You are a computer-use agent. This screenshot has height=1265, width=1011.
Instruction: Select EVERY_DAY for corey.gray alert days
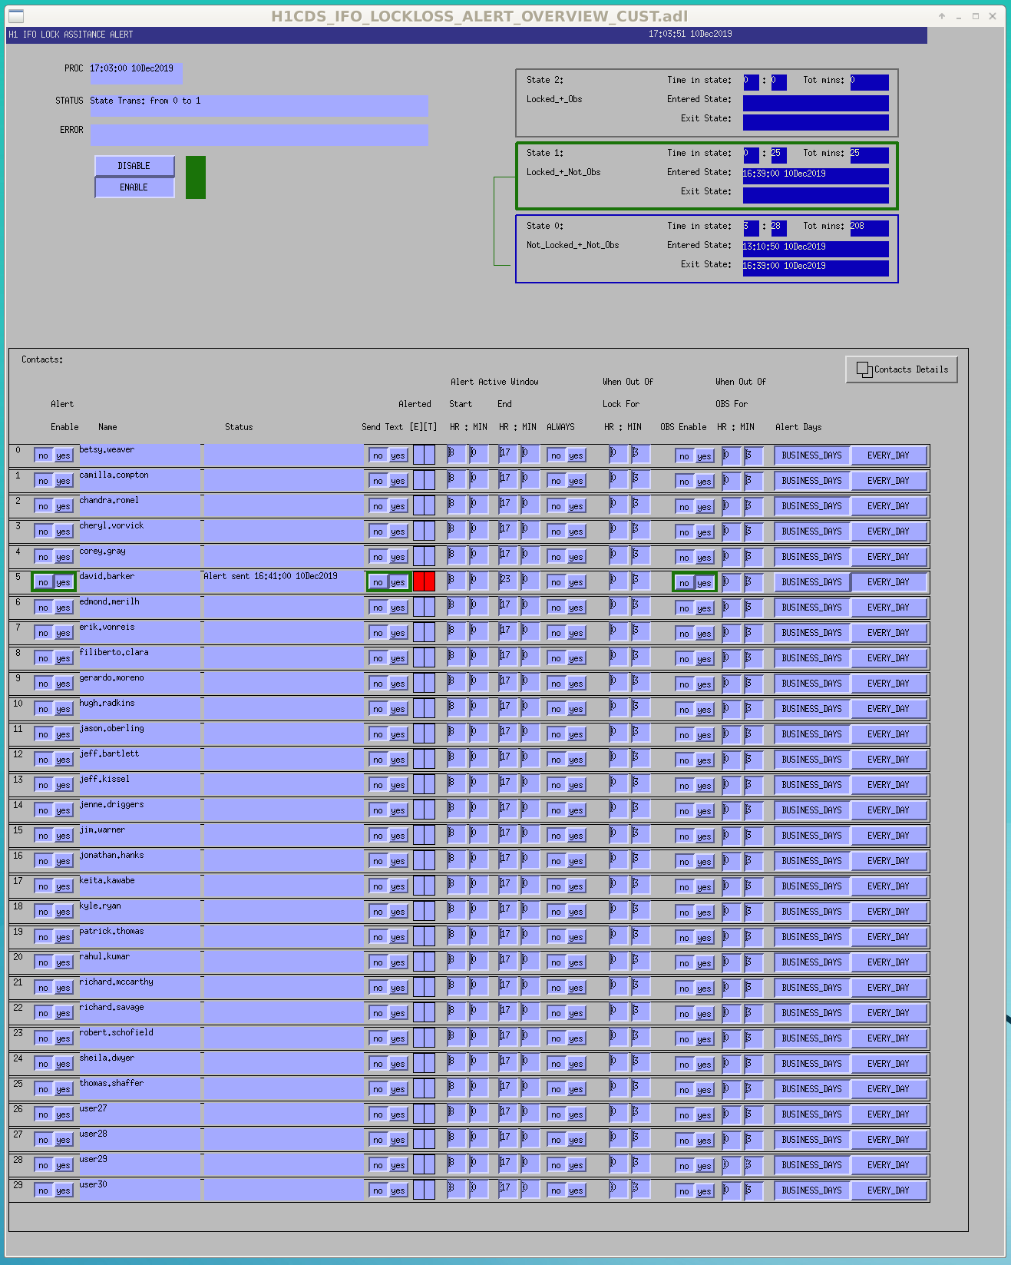[888, 557]
